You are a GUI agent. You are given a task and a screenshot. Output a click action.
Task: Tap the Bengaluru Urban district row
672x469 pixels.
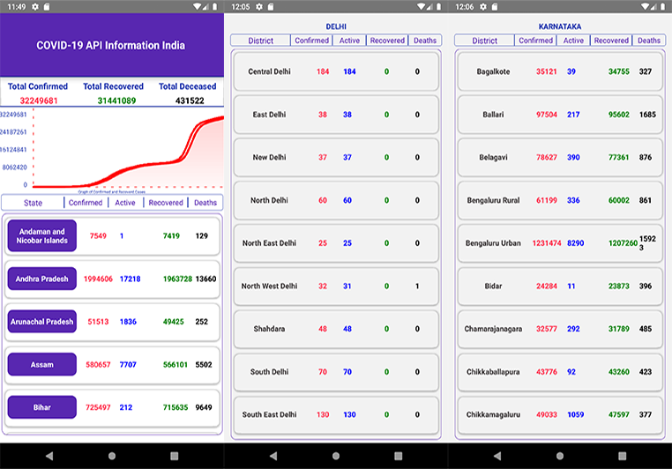[560, 243]
